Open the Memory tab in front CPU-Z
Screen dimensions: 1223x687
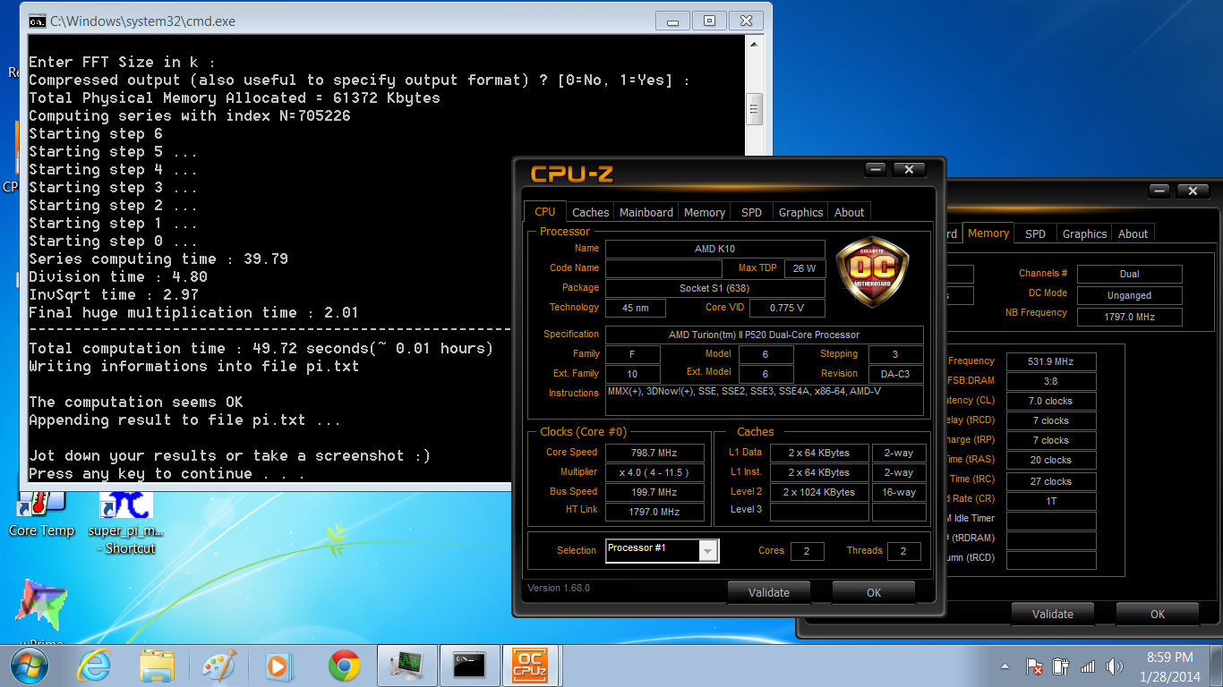point(705,213)
